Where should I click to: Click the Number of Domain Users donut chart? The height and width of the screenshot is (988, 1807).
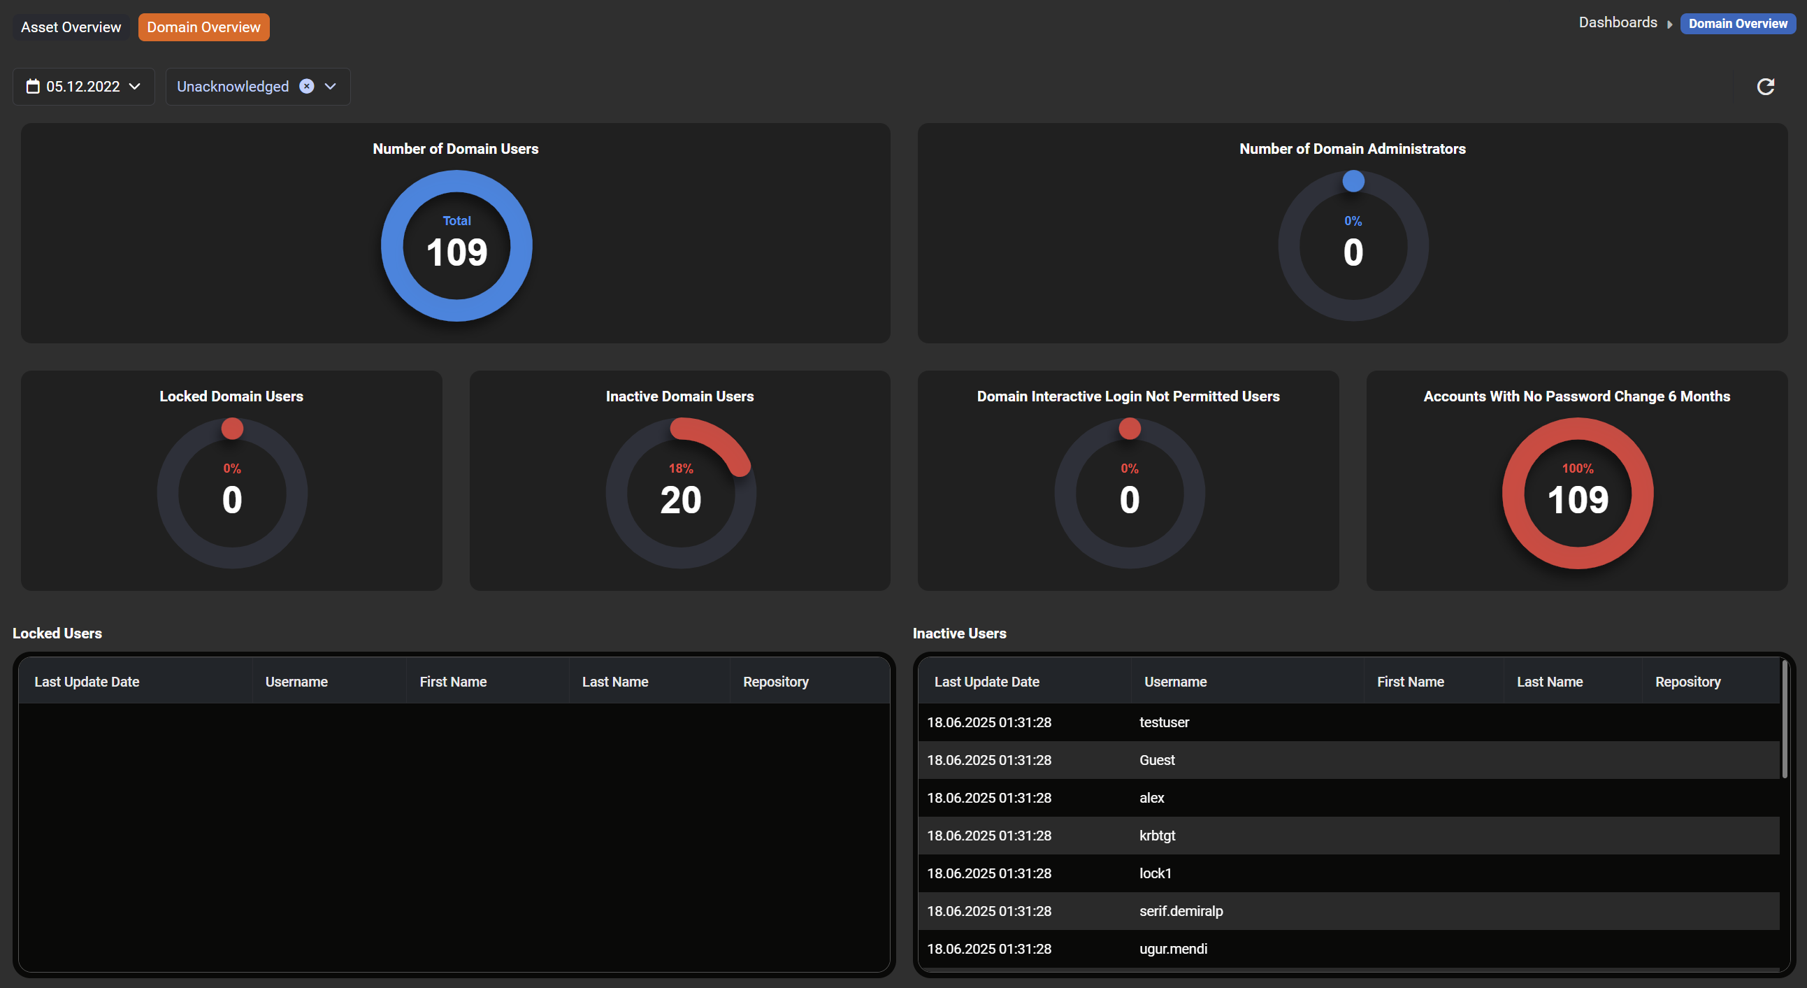coord(456,245)
